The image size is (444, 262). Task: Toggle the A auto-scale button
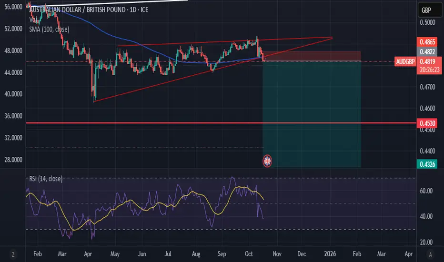[x=430, y=254]
